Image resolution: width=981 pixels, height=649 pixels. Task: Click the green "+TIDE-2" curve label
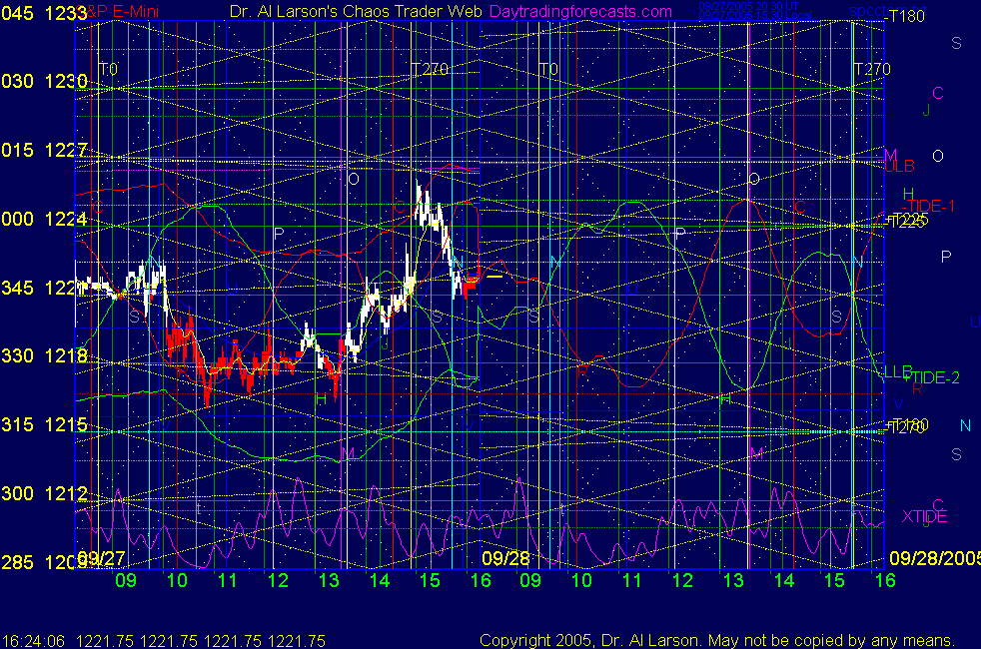(932, 377)
